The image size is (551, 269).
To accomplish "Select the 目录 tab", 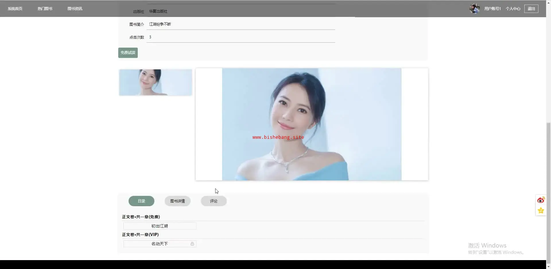I will (x=141, y=201).
